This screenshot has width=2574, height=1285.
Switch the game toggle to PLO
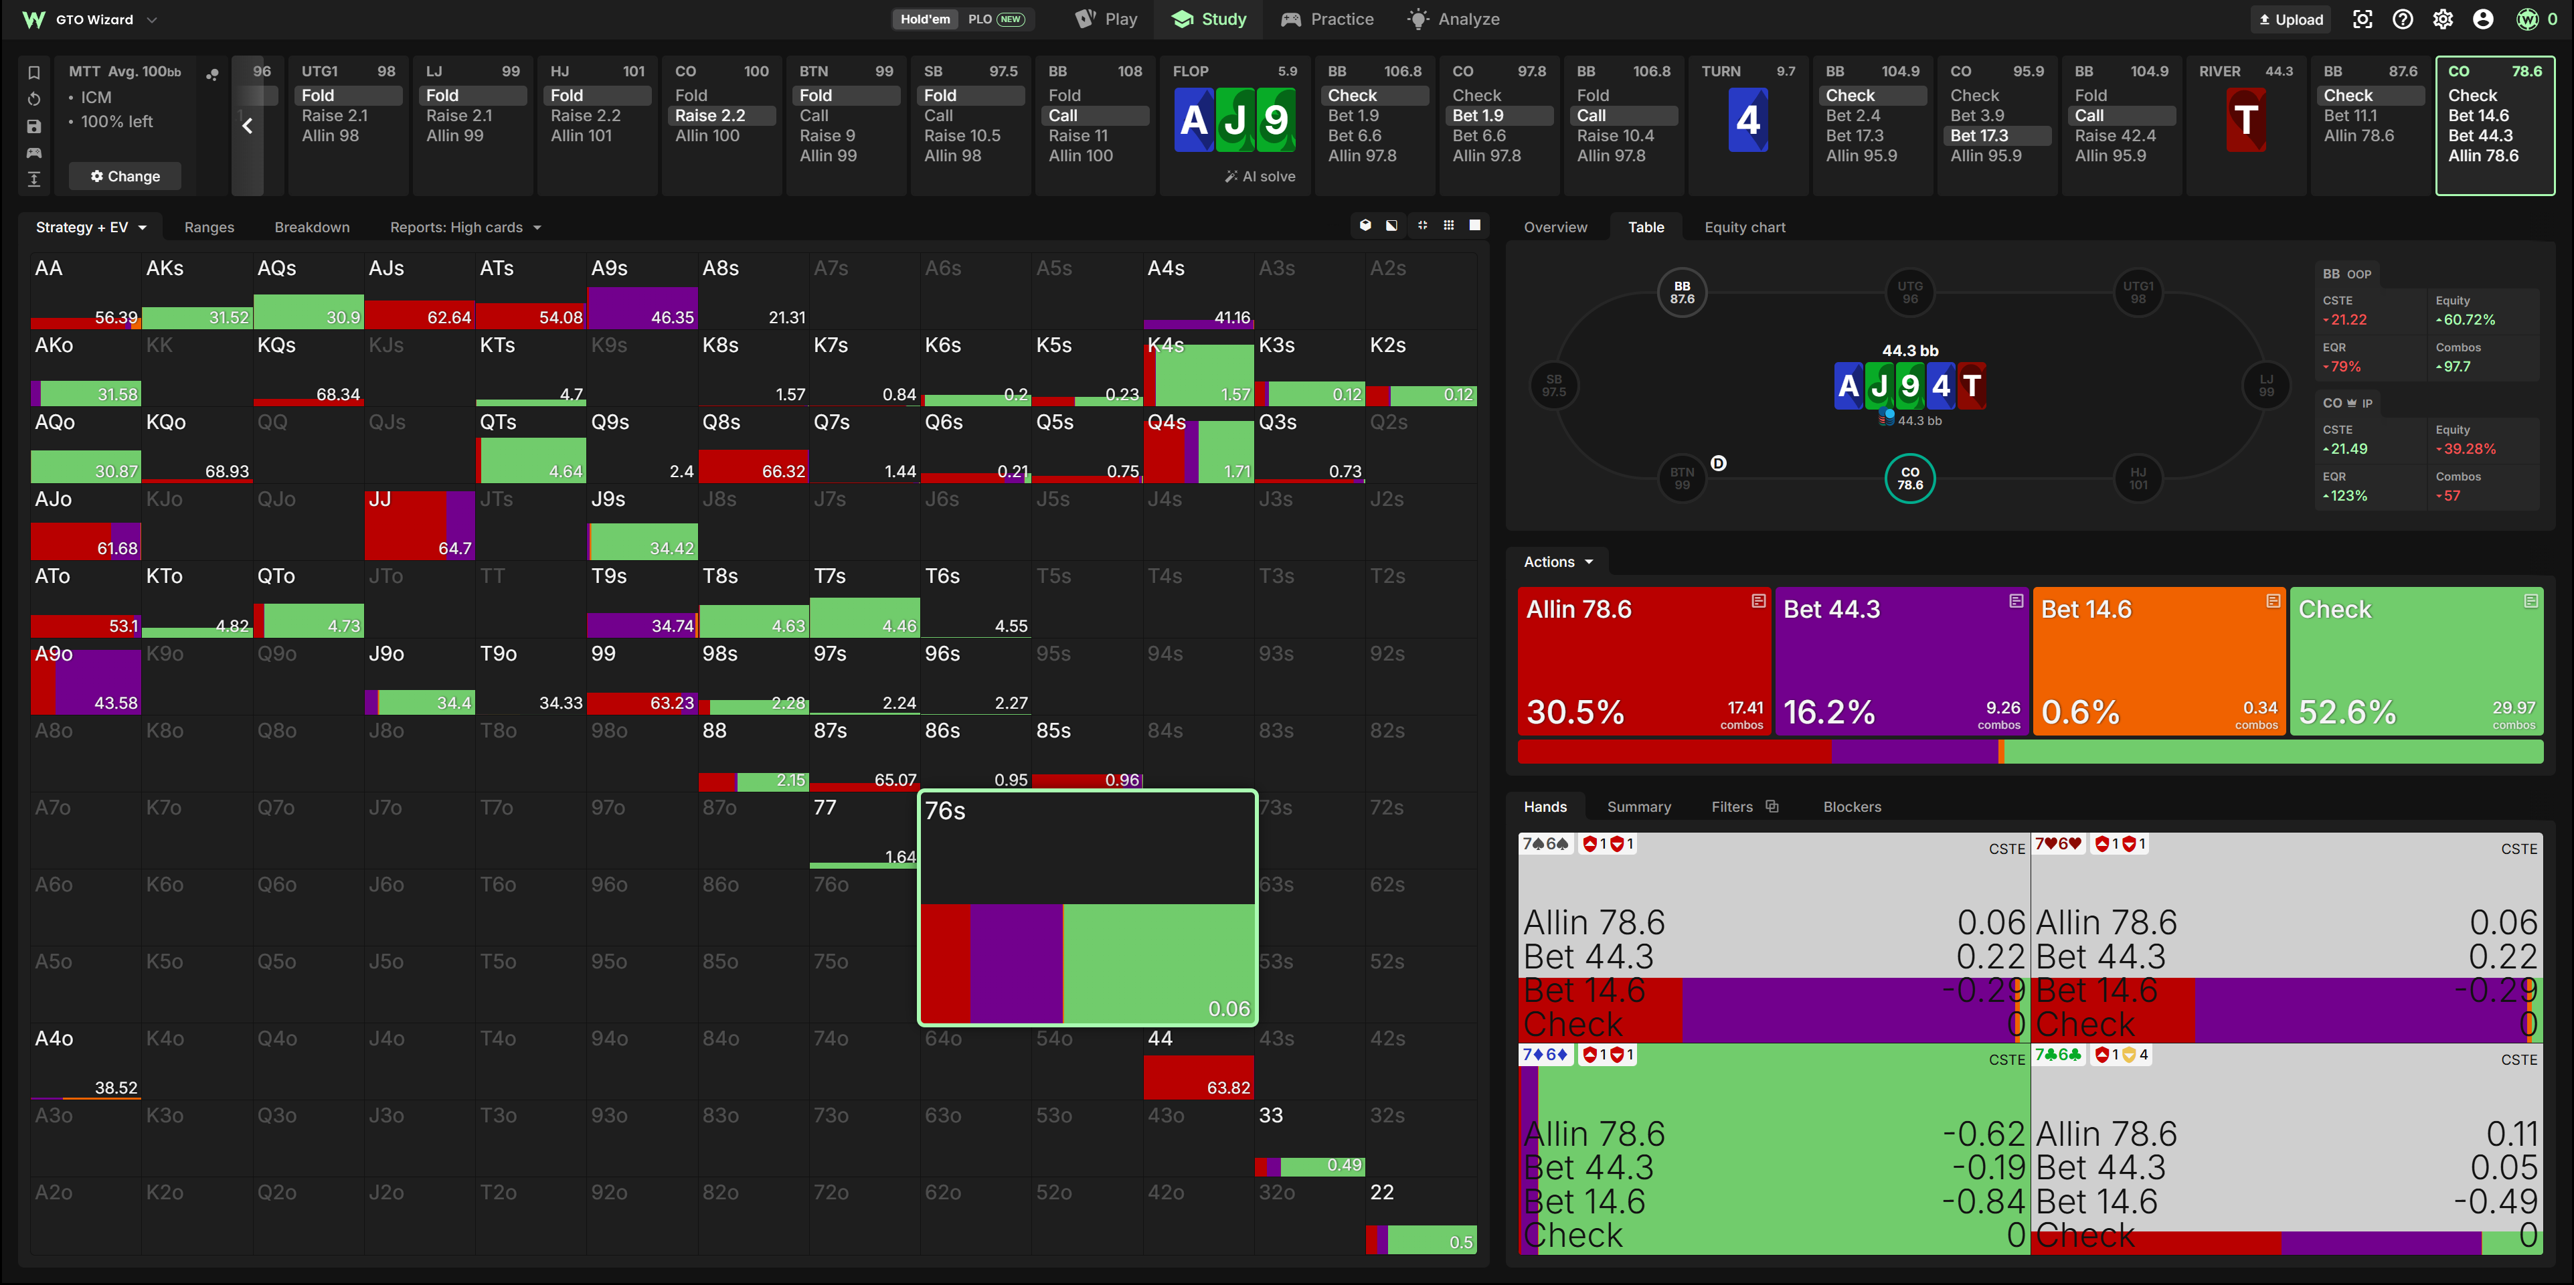coord(997,19)
